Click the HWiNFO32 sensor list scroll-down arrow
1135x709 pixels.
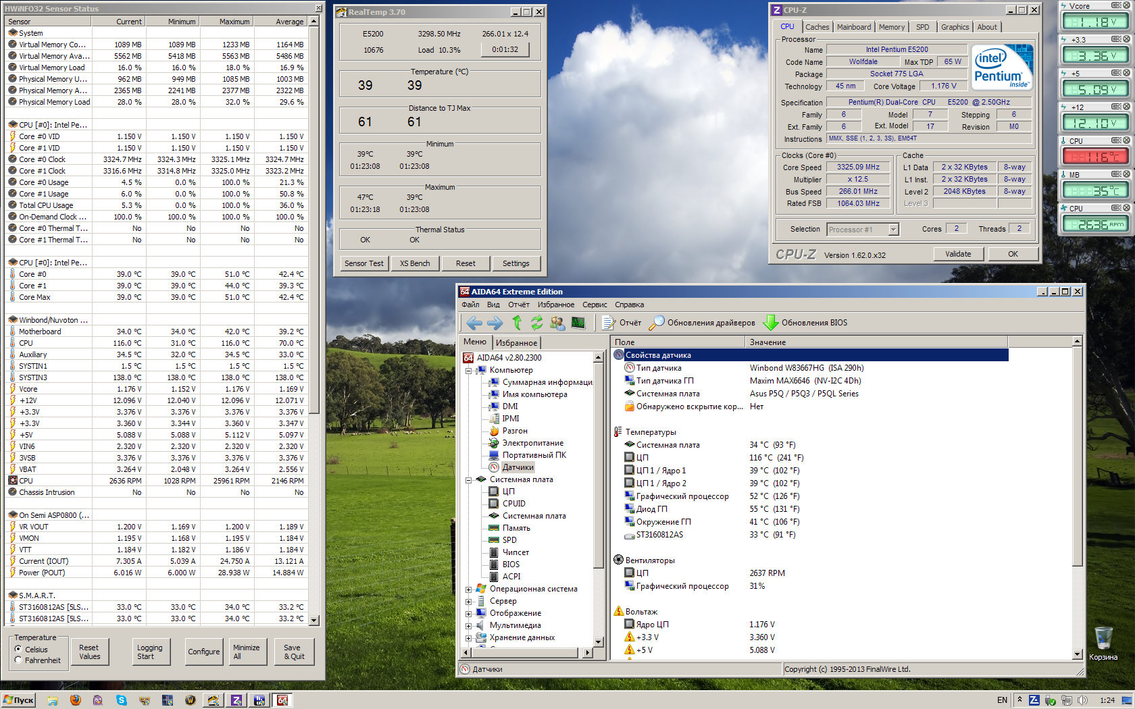click(313, 619)
